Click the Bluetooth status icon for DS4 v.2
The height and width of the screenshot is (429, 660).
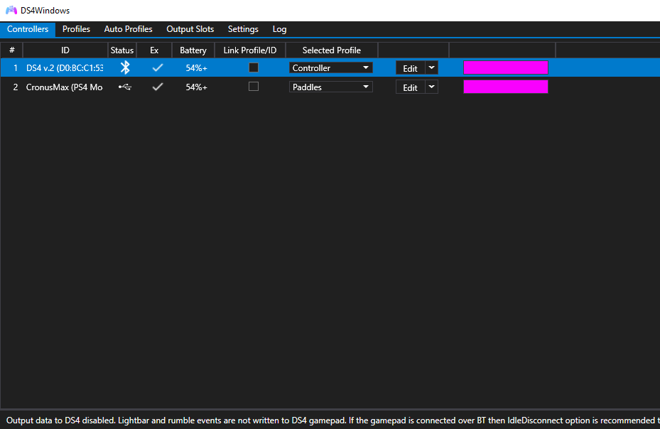[x=123, y=67]
